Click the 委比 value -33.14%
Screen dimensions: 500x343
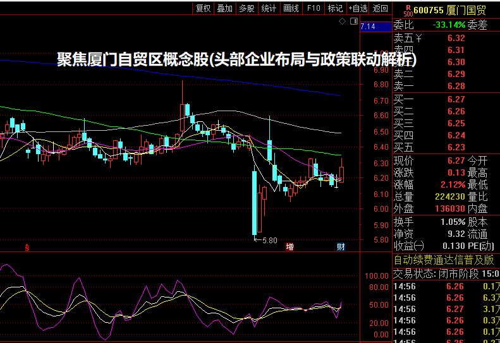point(449,25)
